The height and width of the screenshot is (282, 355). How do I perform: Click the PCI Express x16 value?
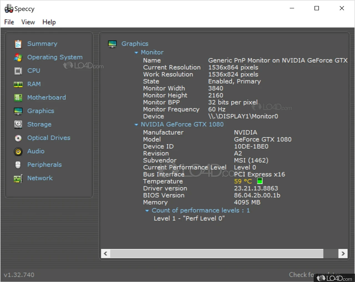259,175
